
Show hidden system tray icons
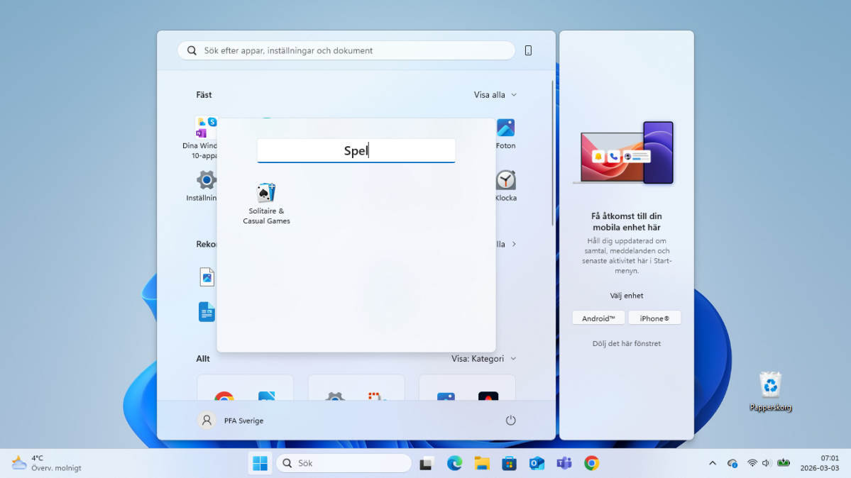pos(713,463)
